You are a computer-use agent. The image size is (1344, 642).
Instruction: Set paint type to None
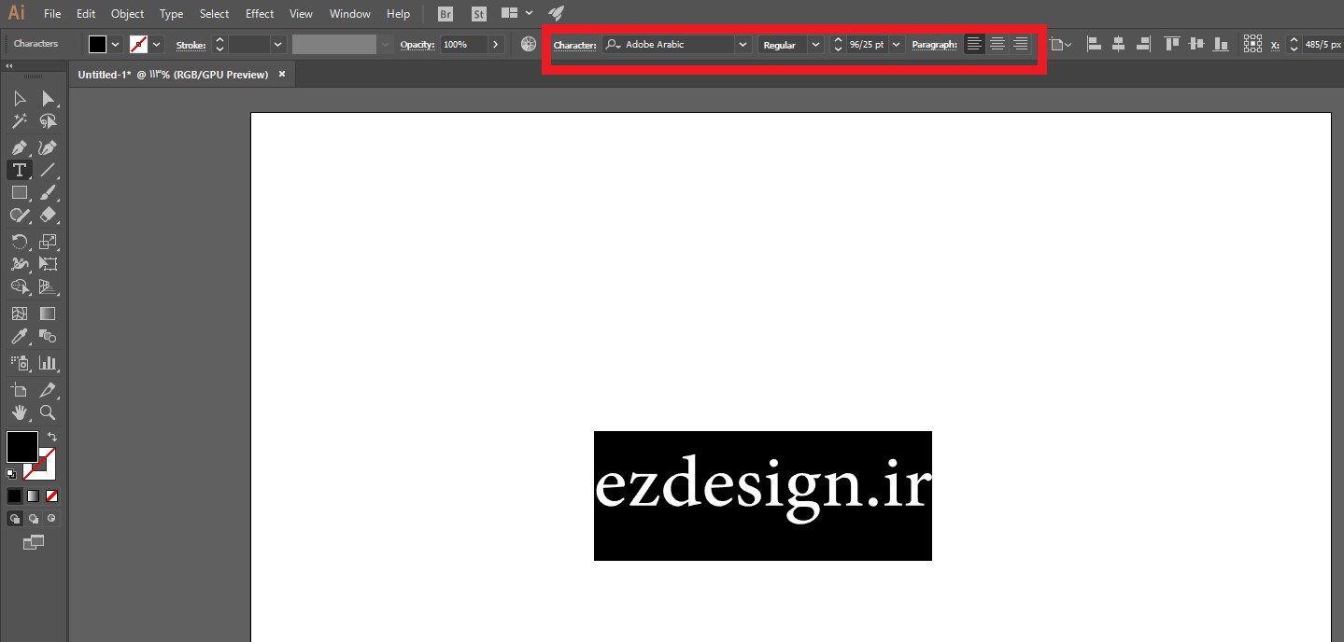tap(51, 495)
